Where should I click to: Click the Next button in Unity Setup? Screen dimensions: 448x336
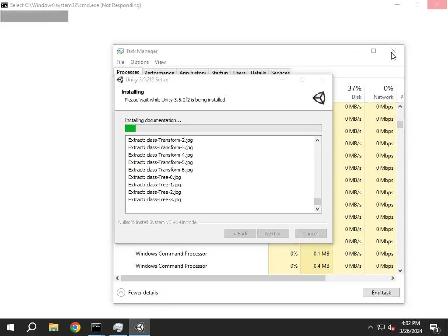tap(273, 234)
